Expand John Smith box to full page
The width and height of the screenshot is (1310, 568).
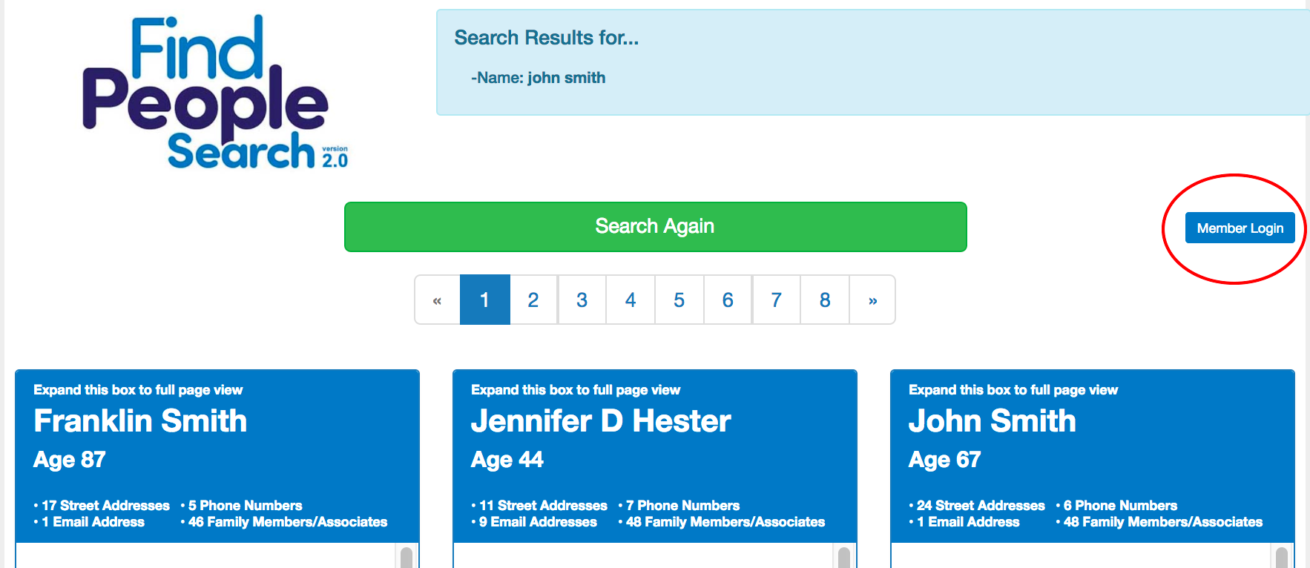point(1013,390)
